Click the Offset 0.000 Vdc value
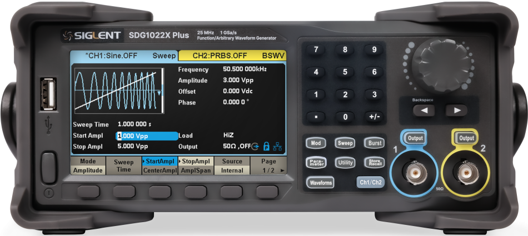528x236 pixels. 238,91
